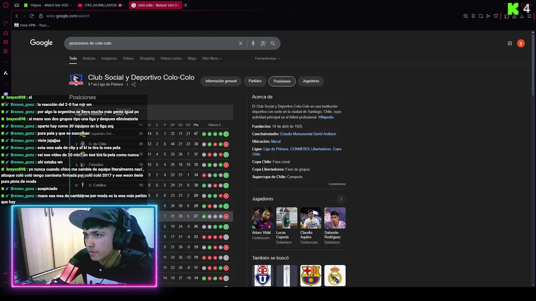
Task: Go back to the previous page
Action: (17, 16)
